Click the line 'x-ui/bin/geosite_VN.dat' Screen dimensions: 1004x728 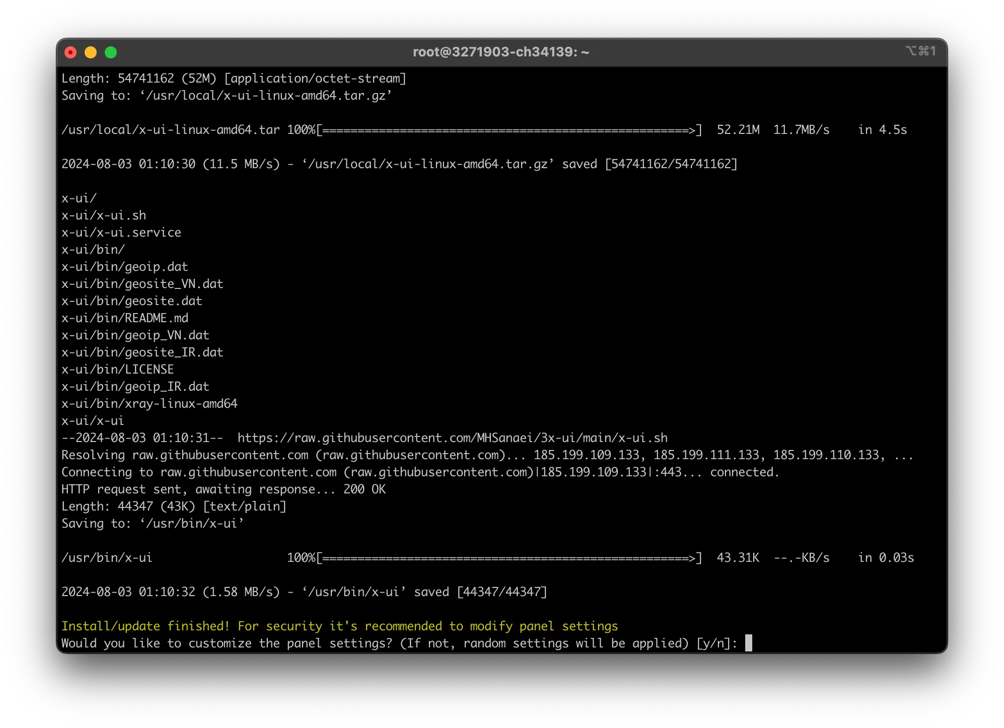[x=142, y=284]
